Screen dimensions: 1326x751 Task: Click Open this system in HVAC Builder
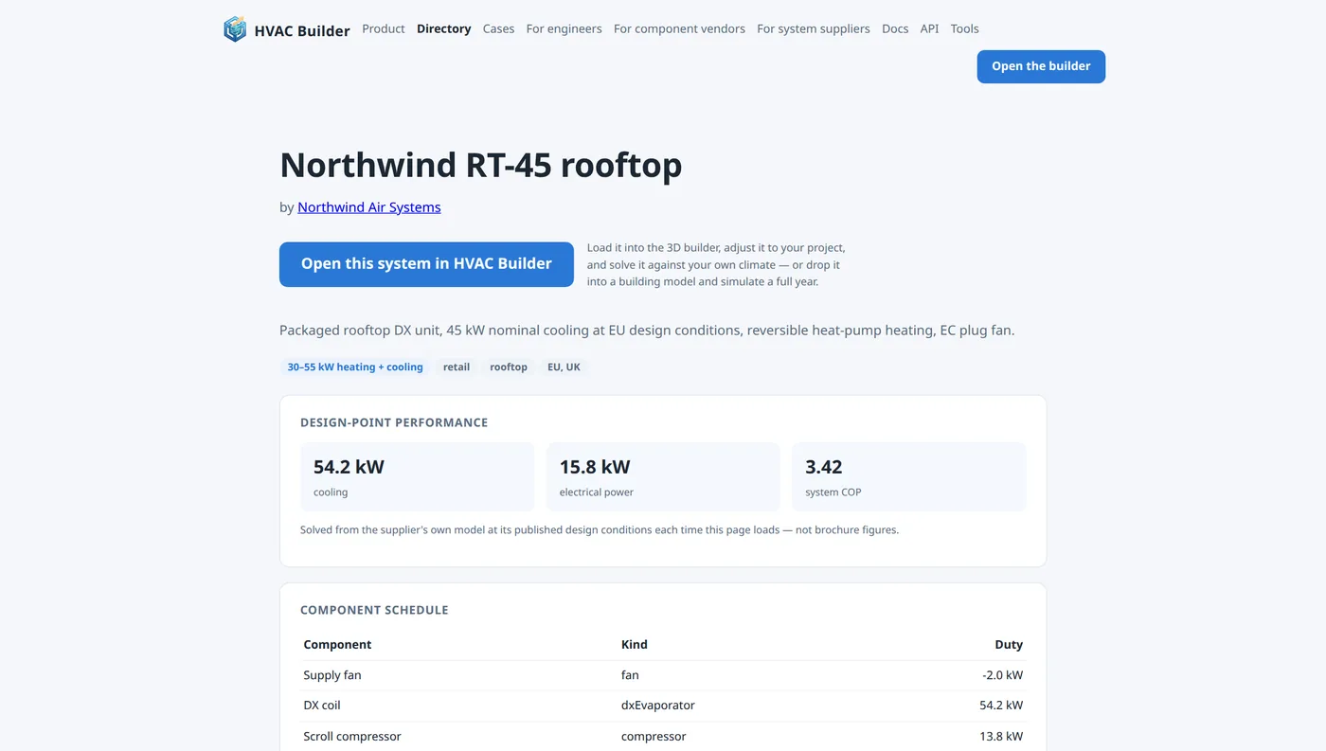[426, 264]
